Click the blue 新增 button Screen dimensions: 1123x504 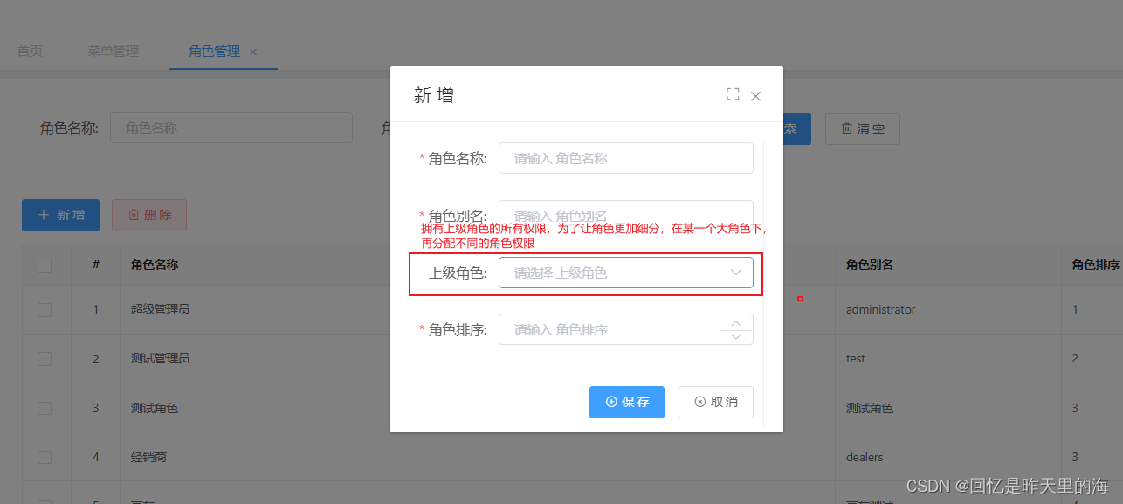coord(60,215)
